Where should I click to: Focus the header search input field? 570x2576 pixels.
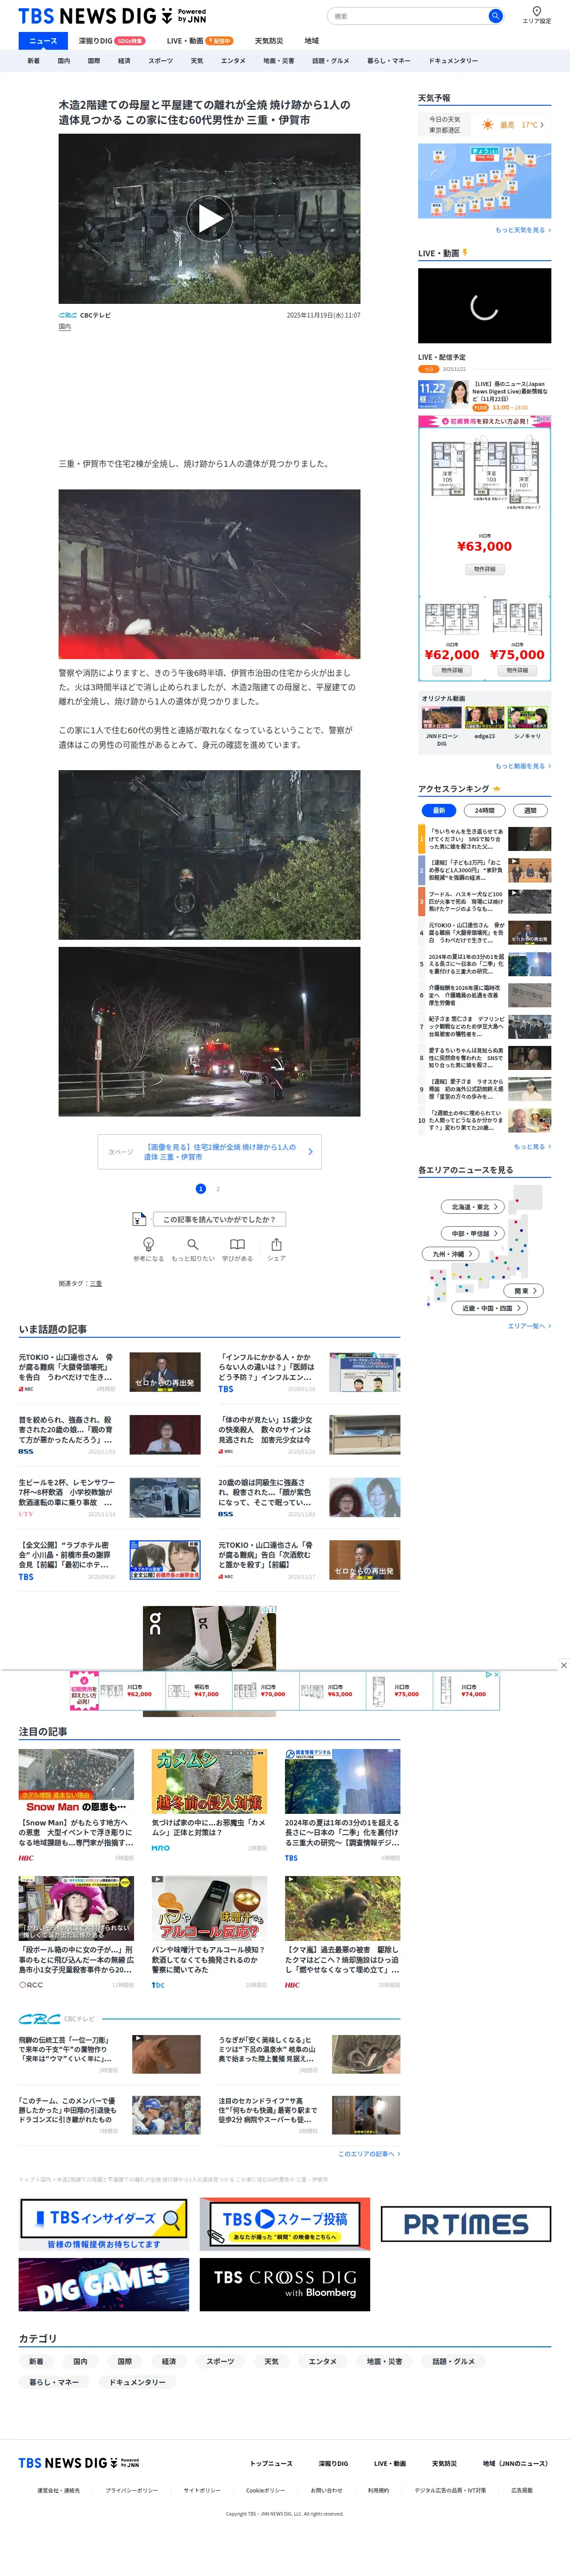pyautogui.click(x=408, y=16)
